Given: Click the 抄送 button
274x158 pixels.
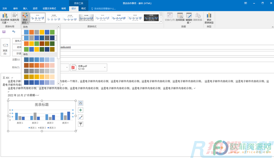Looking at the screenshot, I should [x=17, y=53].
